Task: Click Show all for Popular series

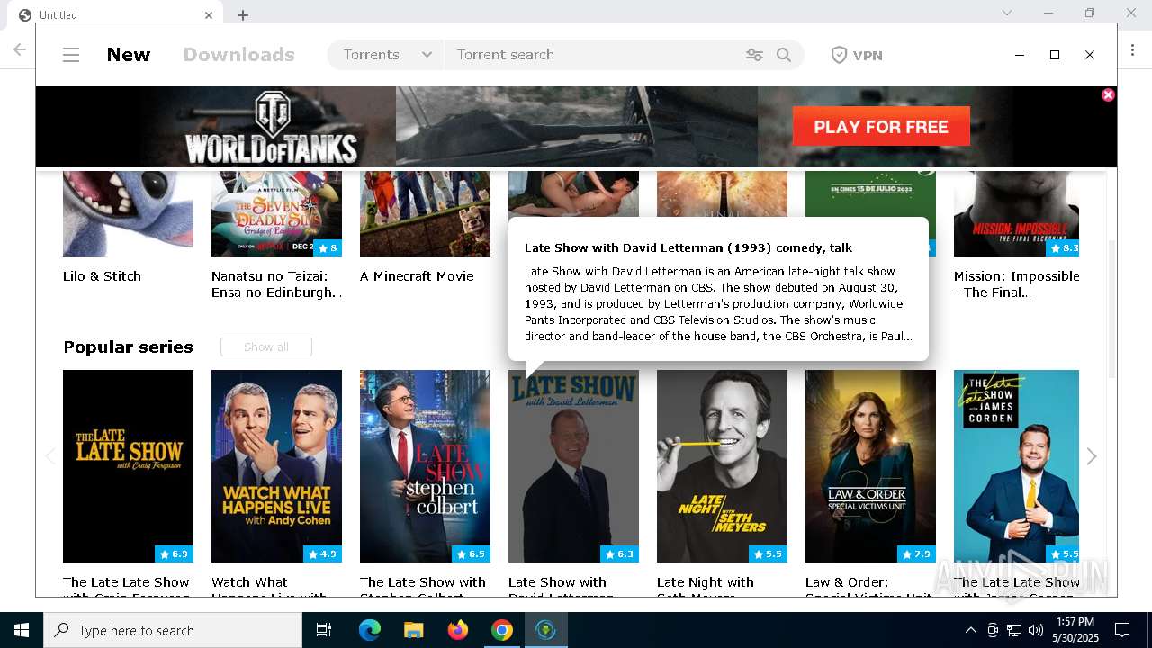Action: point(266,347)
